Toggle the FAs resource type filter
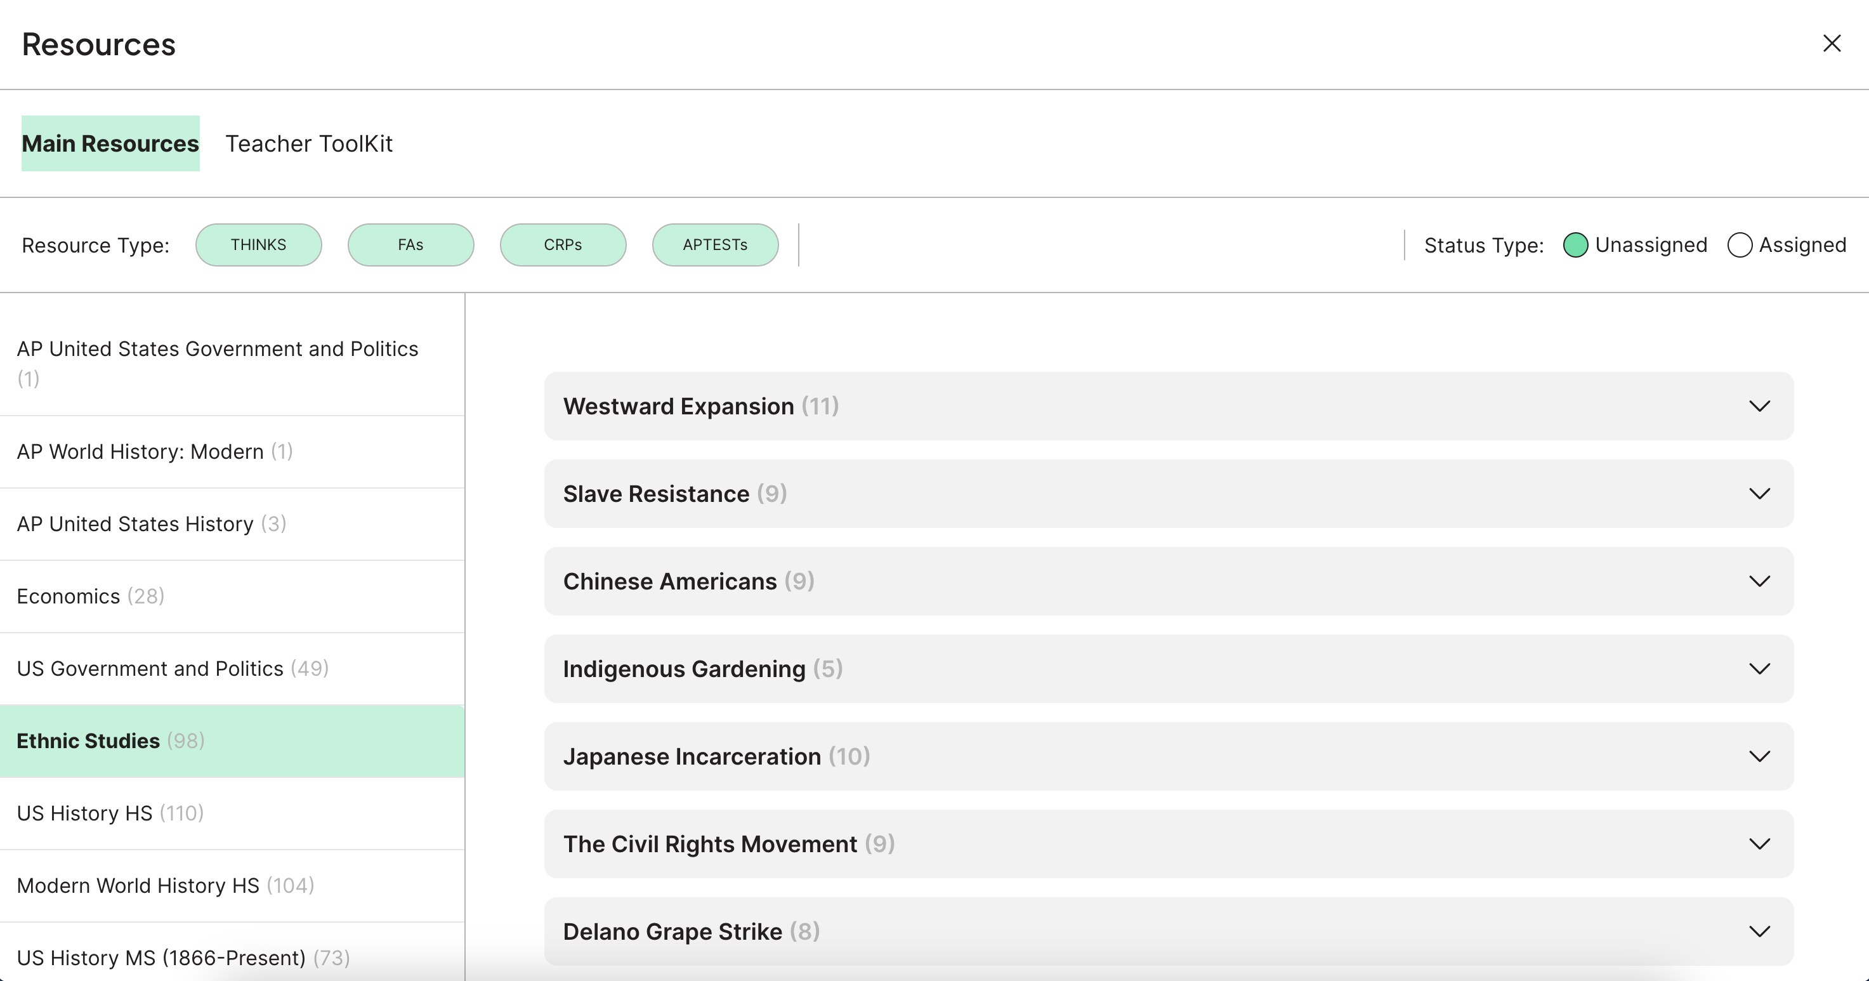Viewport: 1869px width, 981px height. tap(410, 245)
